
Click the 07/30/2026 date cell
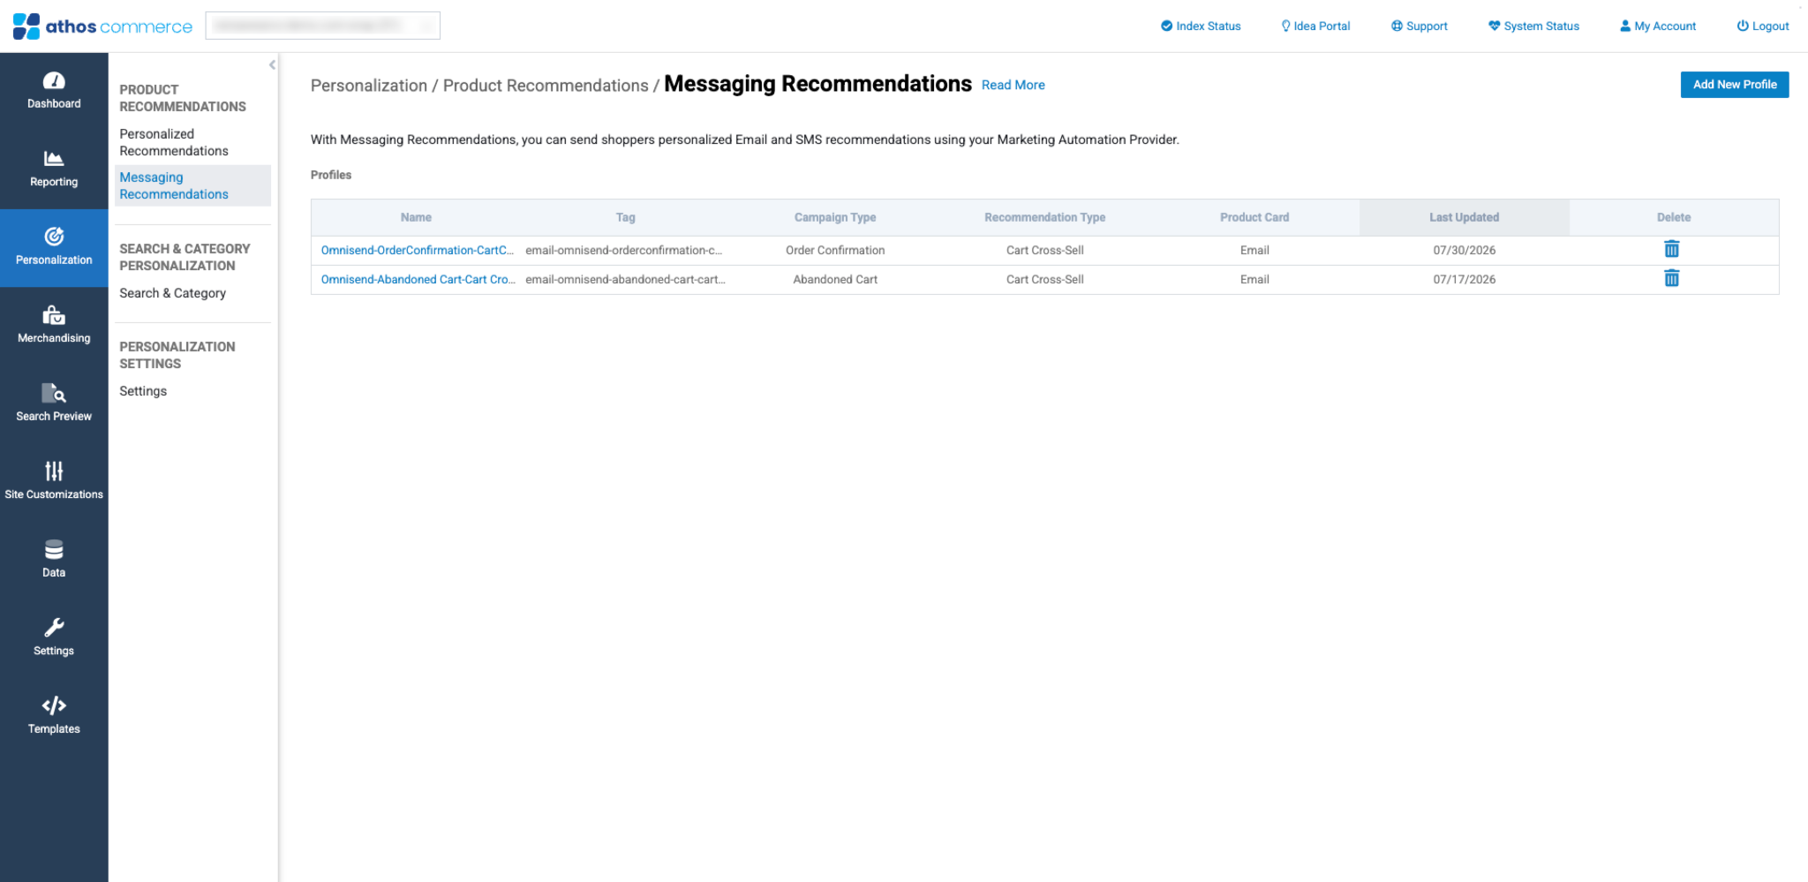point(1464,251)
